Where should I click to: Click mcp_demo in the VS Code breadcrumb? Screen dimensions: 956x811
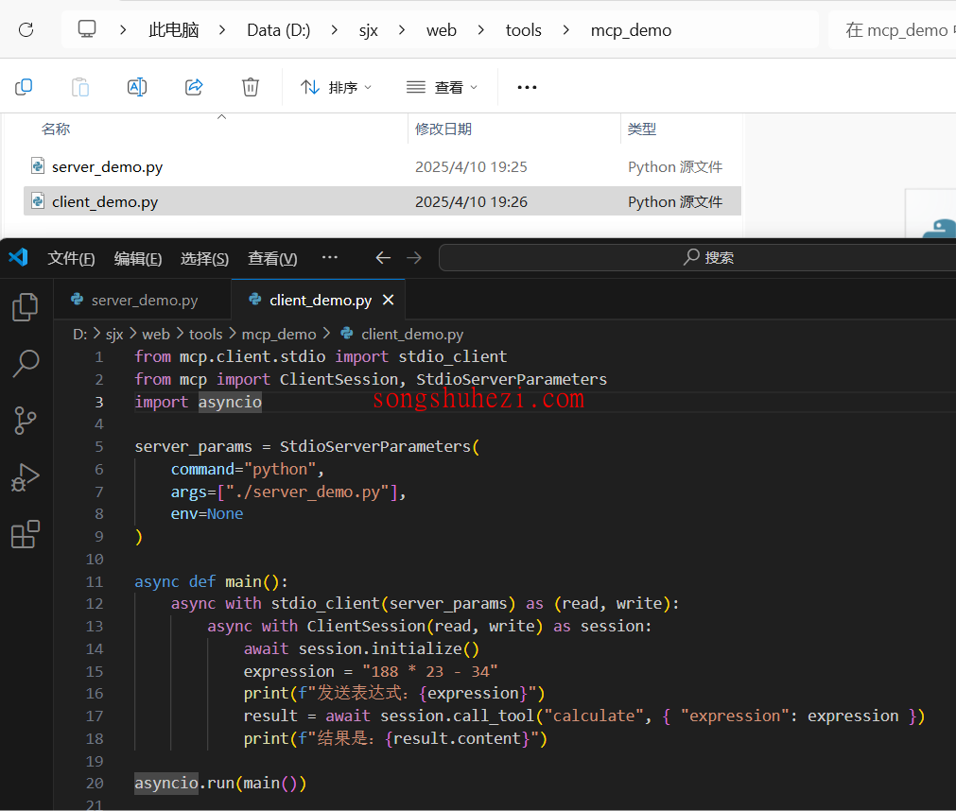tap(279, 334)
